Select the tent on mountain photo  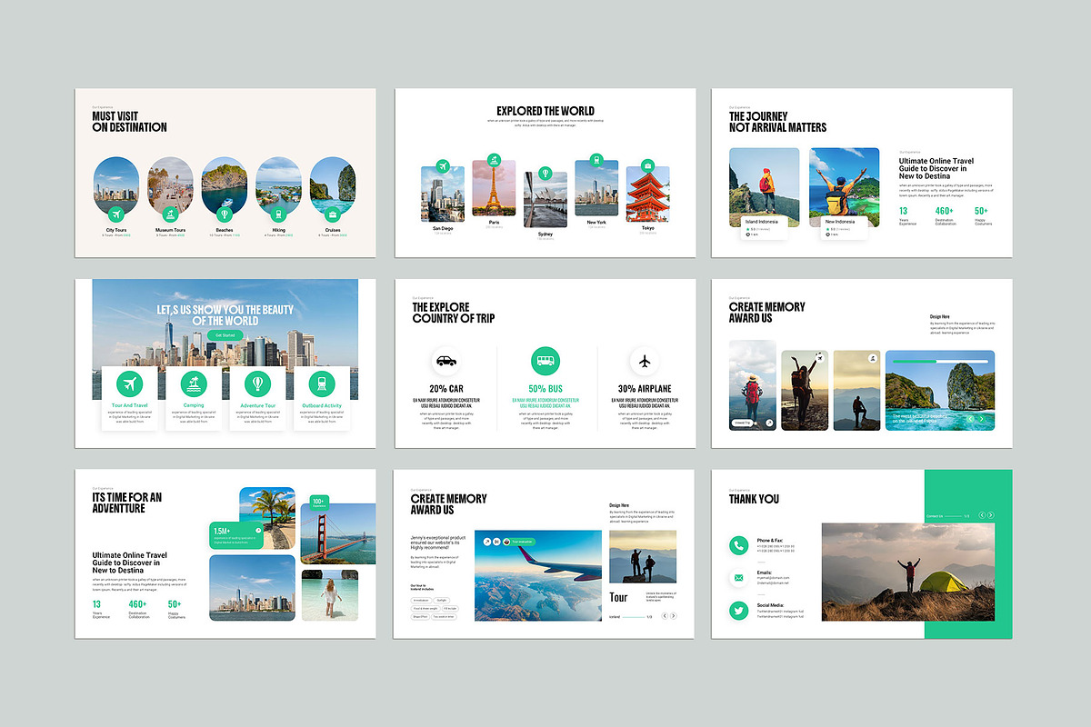pyautogui.click(x=908, y=572)
